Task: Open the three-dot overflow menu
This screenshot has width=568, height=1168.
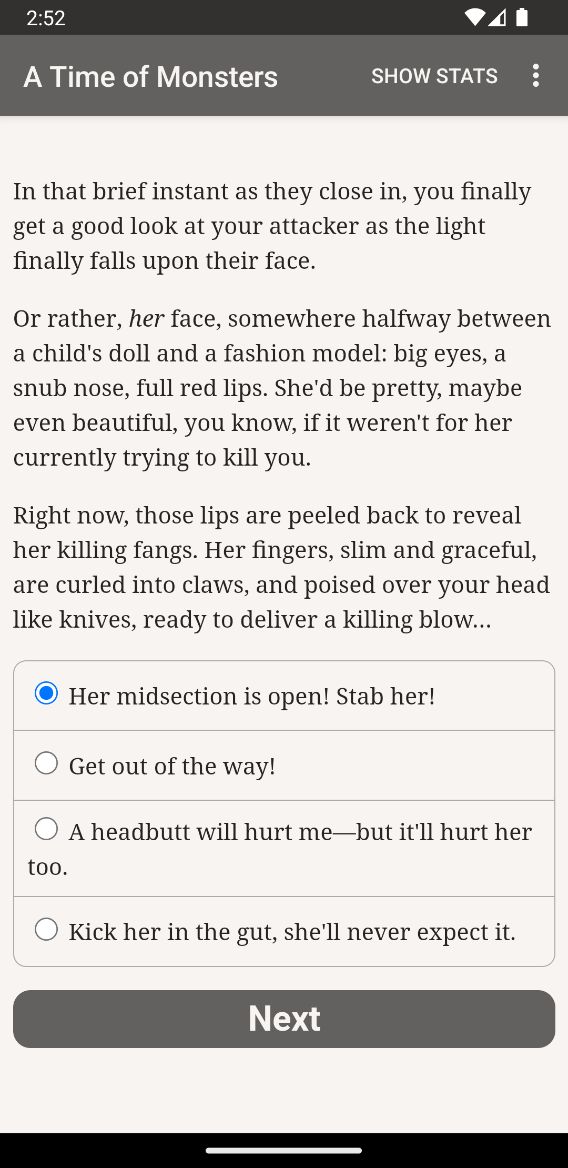Action: coord(535,76)
